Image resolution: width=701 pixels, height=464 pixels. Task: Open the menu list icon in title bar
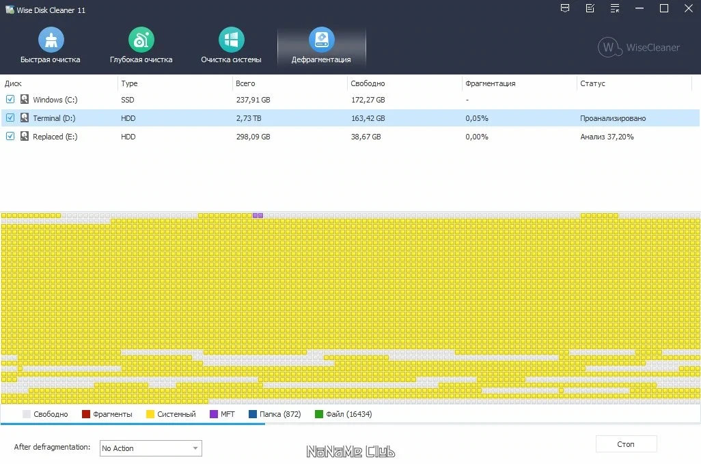coord(615,8)
